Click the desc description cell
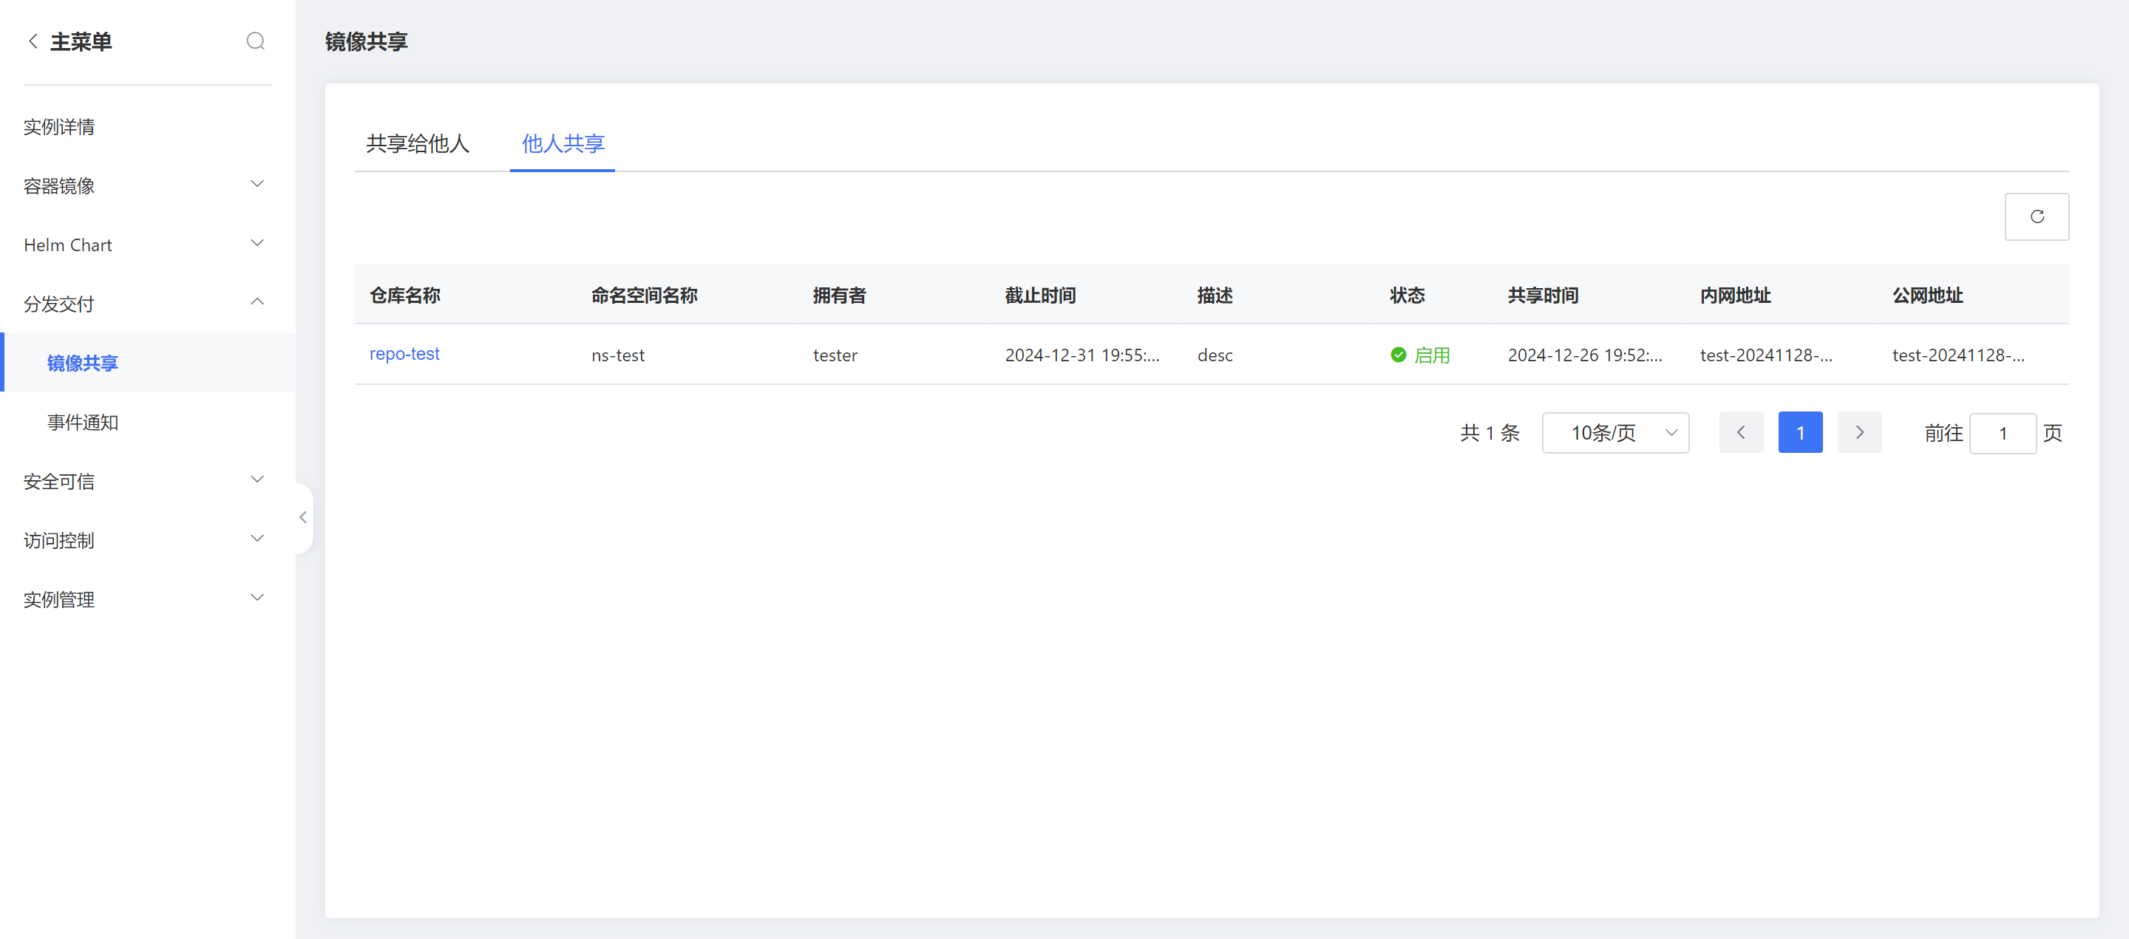Screen dimensions: 2129x939 coord(1215,355)
